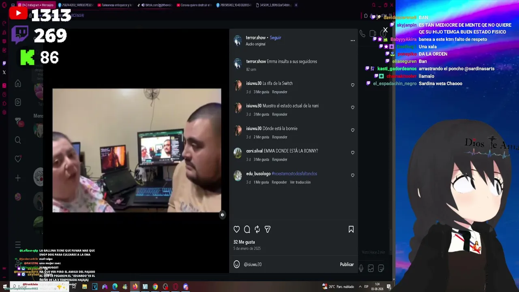Open File Explorer from the taskbar

point(84,287)
